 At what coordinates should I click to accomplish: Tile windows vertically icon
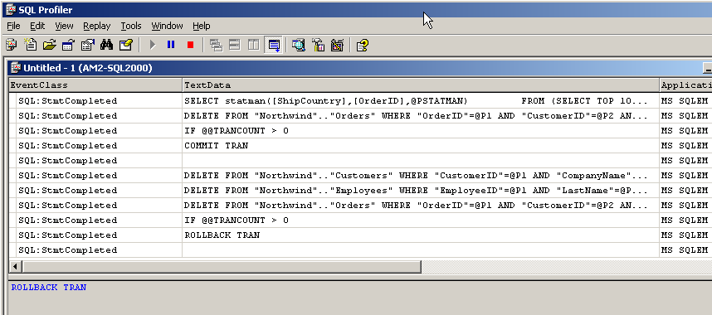tap(253, 45)
